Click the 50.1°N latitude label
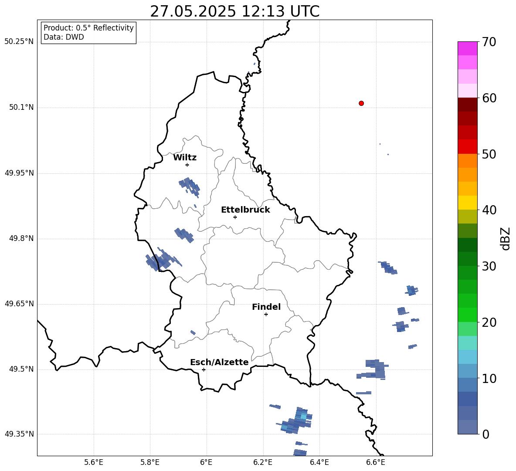 coord(22,107)
